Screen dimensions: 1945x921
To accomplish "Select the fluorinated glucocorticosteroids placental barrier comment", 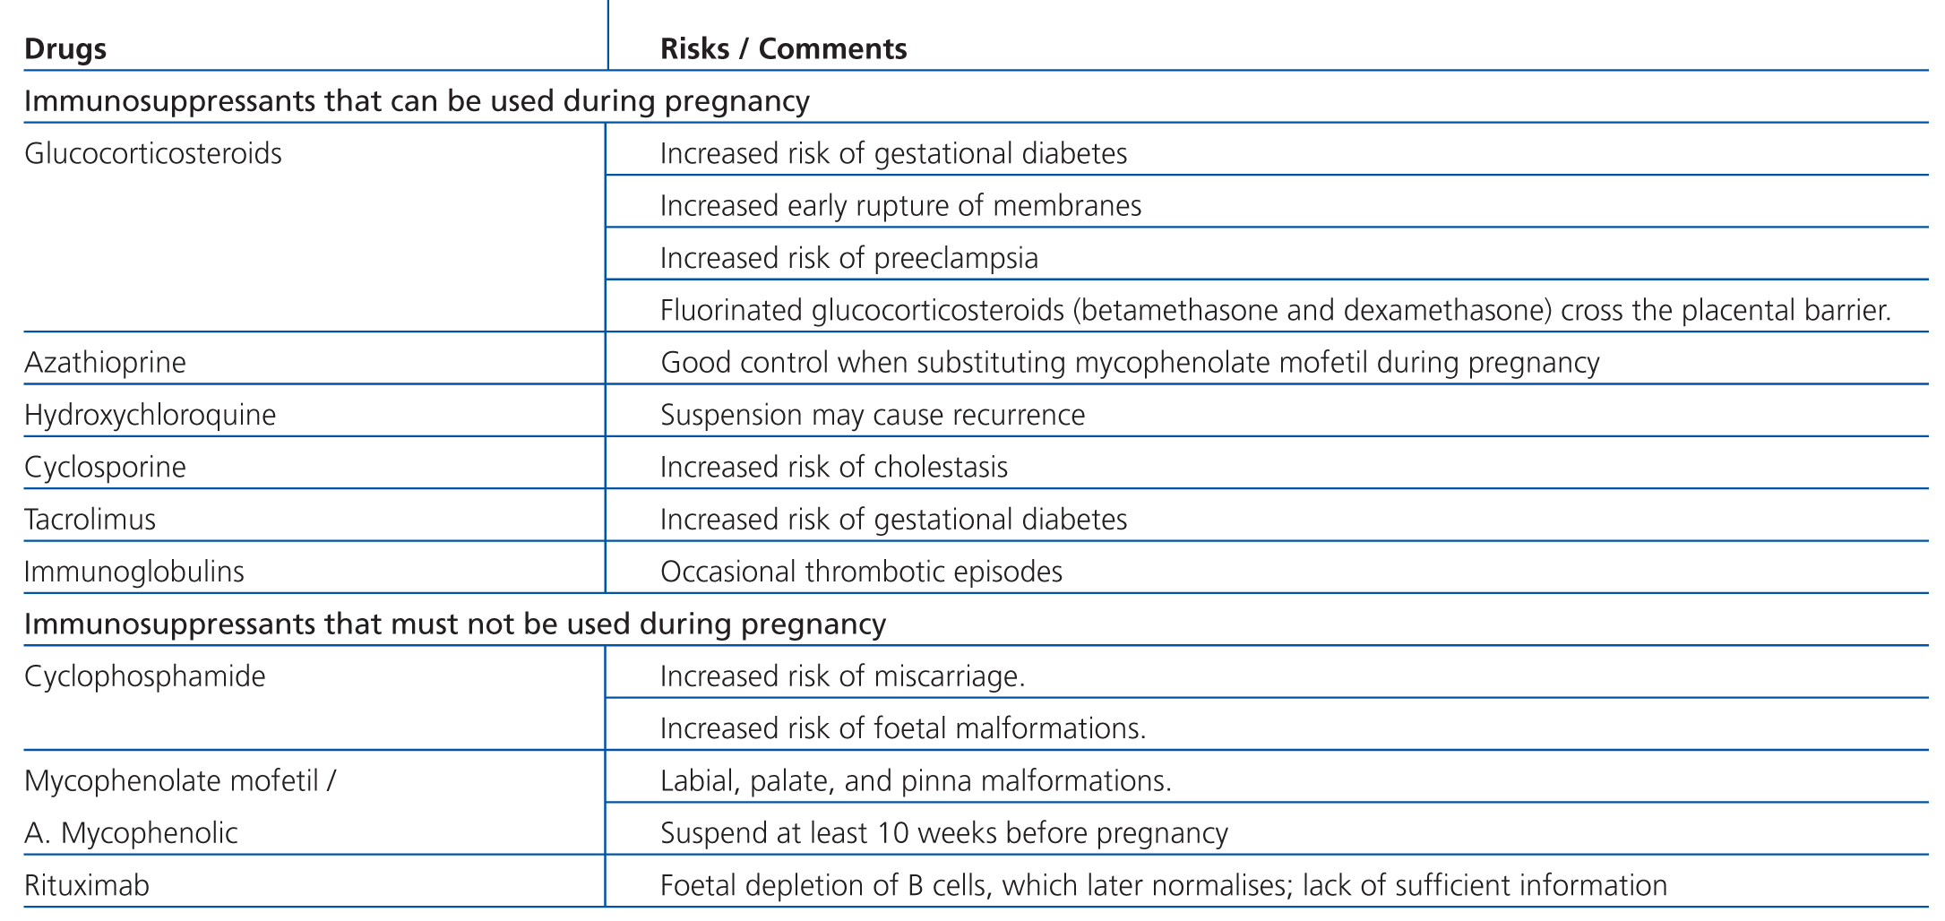I will (1275, 310).
